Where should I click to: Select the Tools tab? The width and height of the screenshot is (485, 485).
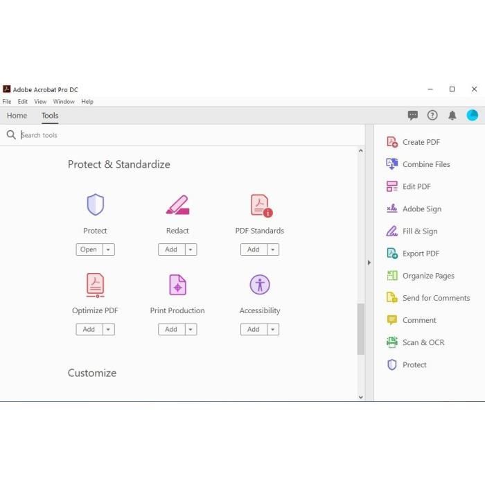[x=50, y=116]
